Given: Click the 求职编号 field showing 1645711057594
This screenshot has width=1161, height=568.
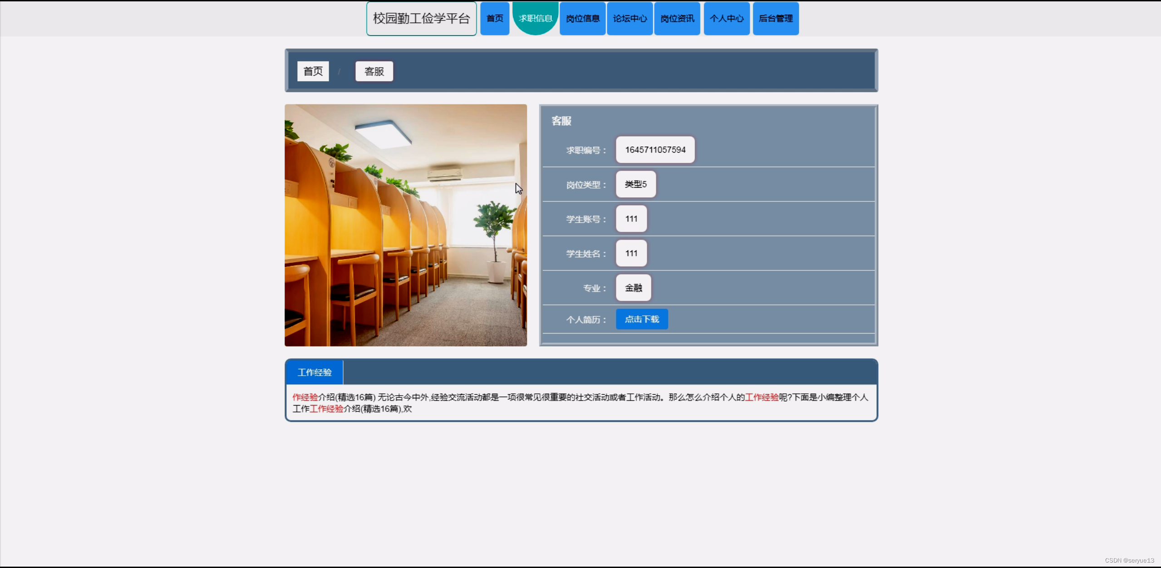Looking at the screenshot, I should pyautogui.click(x=654, y=150).
